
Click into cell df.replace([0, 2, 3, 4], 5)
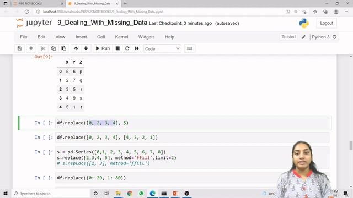192,123
